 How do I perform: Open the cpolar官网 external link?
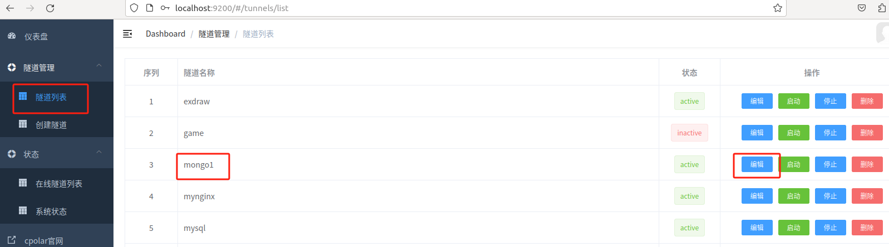point(43,241)
